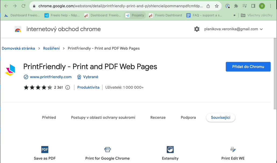Viewport: 277px width, 163px height.
Task: Go forward in browser history
Action: coord(15,6)
